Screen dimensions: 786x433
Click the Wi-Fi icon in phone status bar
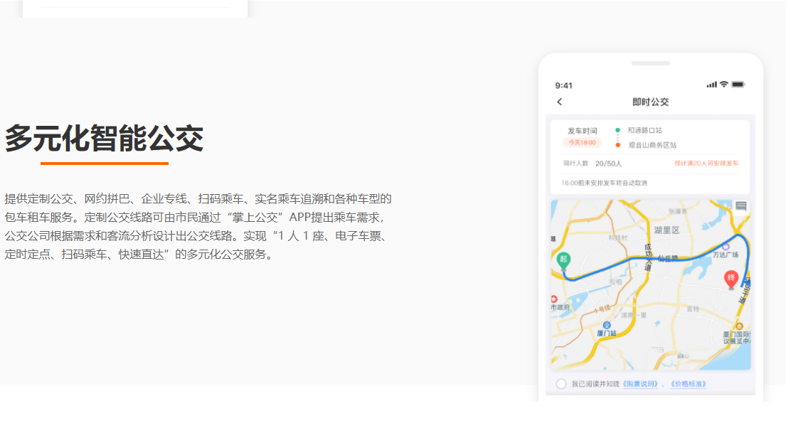click(723, 85)
